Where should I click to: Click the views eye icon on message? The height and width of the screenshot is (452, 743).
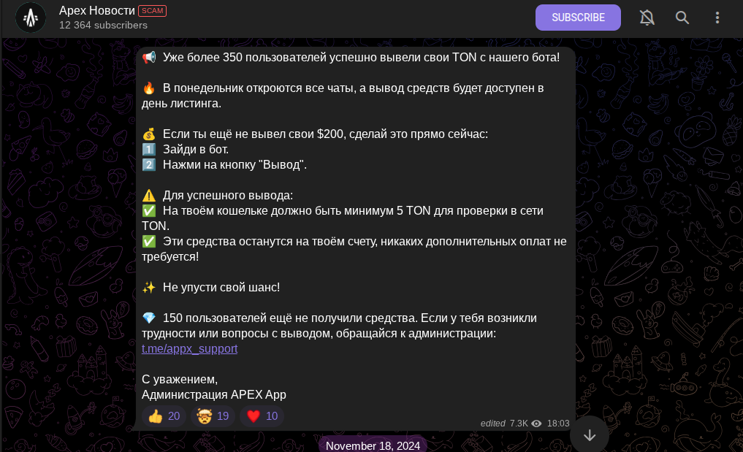(x=536, y=424)
